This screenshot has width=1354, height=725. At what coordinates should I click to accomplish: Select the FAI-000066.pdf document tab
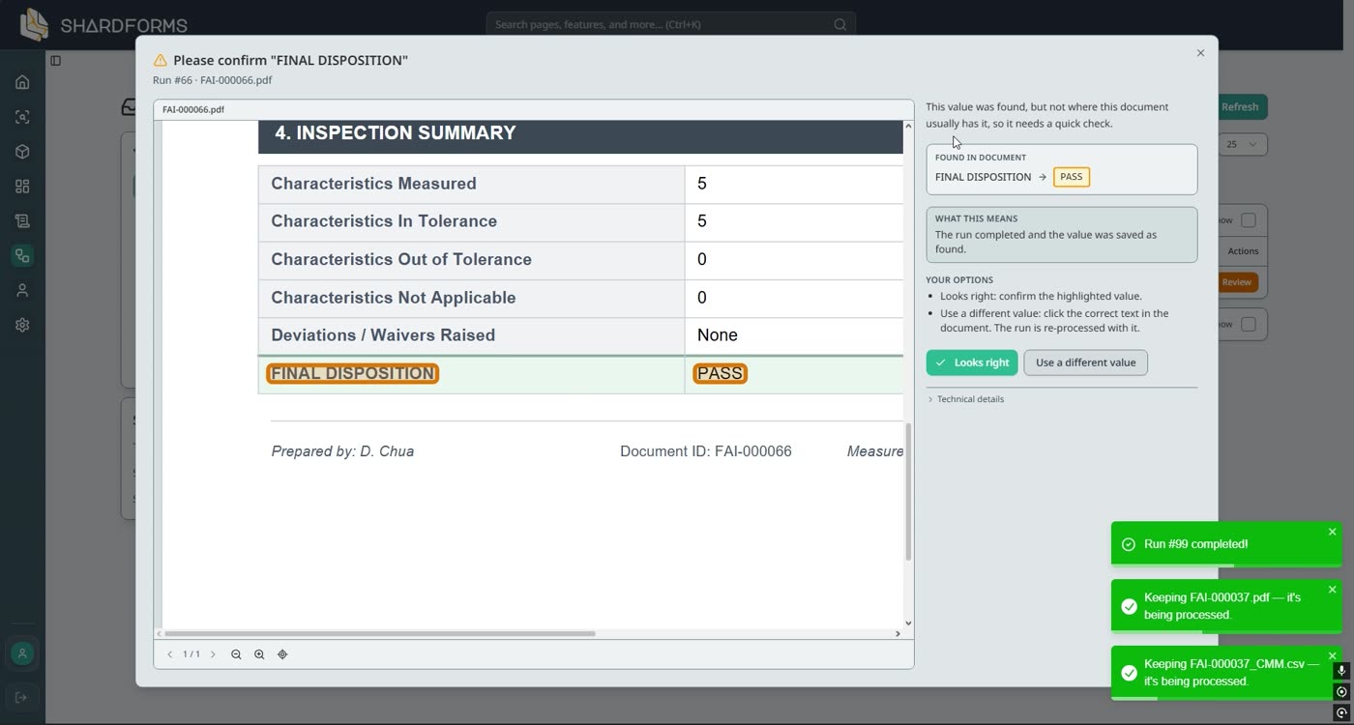tap(193, 109)
